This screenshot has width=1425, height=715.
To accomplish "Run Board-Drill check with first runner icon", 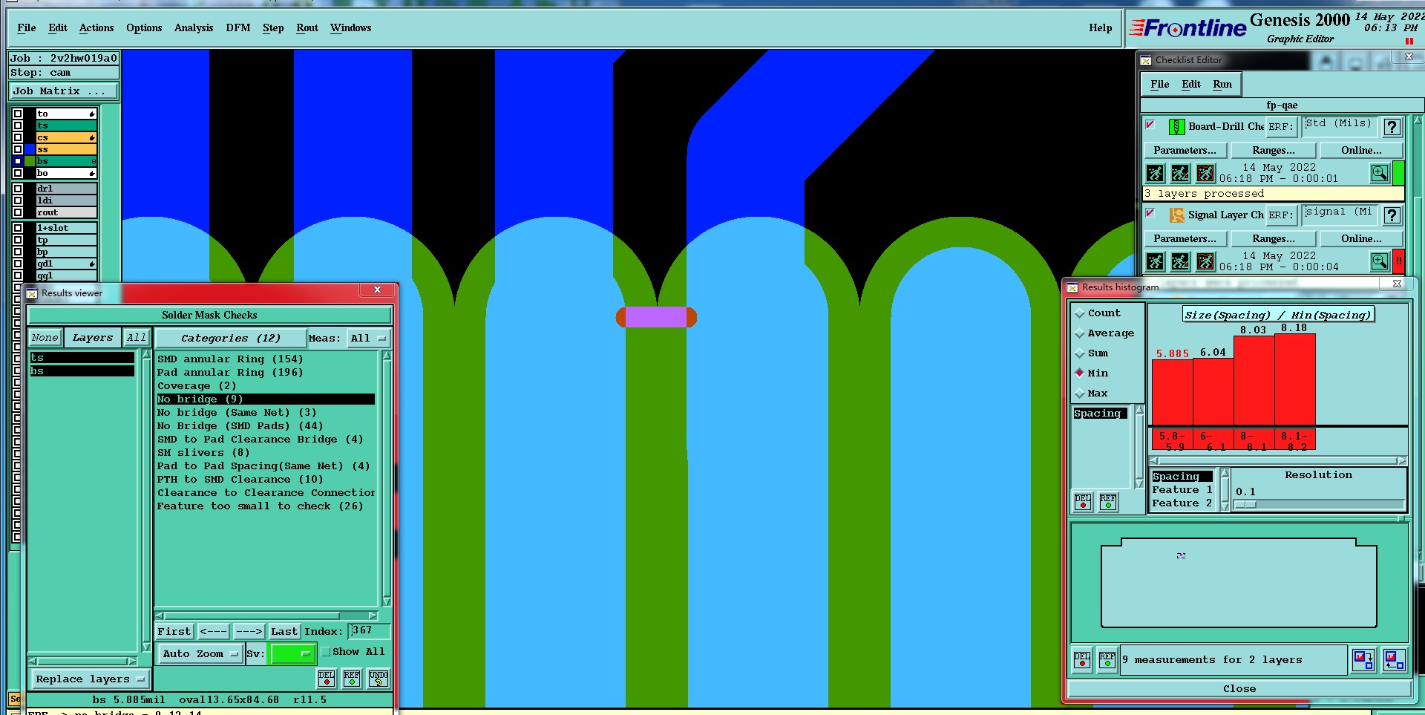I will click(1156, 174).
